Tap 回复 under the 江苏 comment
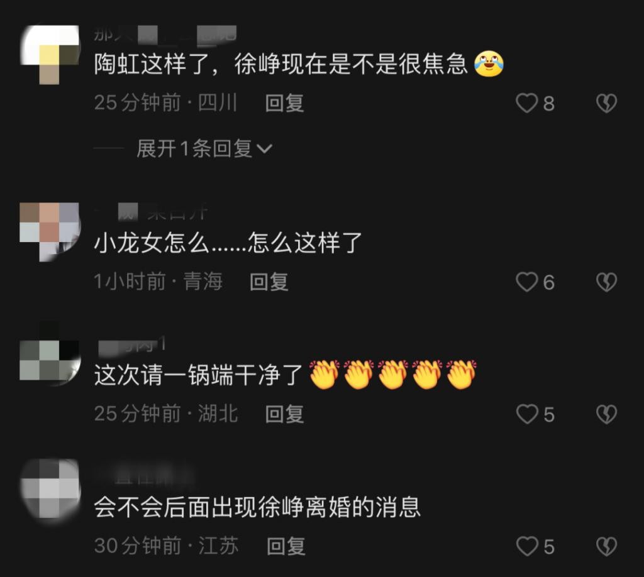Screen dimensions: 644x577 coord(286,546)
